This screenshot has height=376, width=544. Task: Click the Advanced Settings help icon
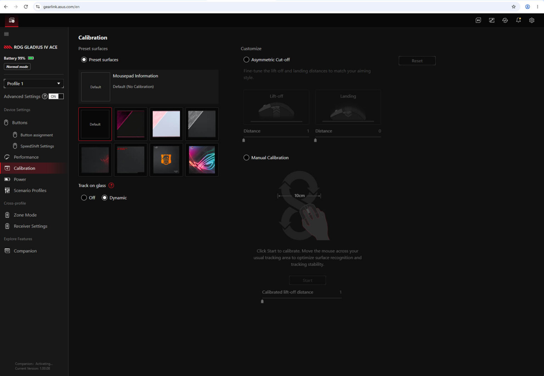[45, 96]
